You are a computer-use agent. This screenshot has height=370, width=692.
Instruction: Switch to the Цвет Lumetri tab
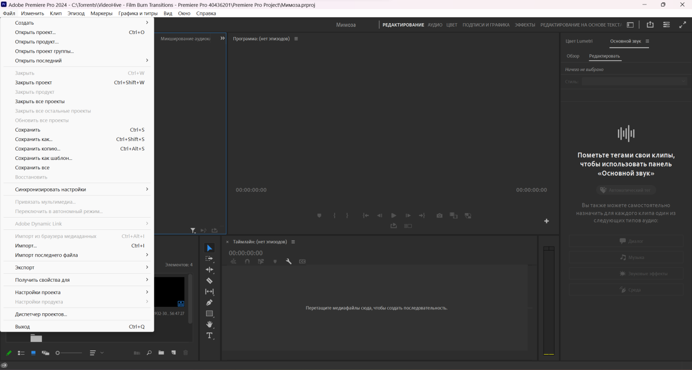[579, 41]
